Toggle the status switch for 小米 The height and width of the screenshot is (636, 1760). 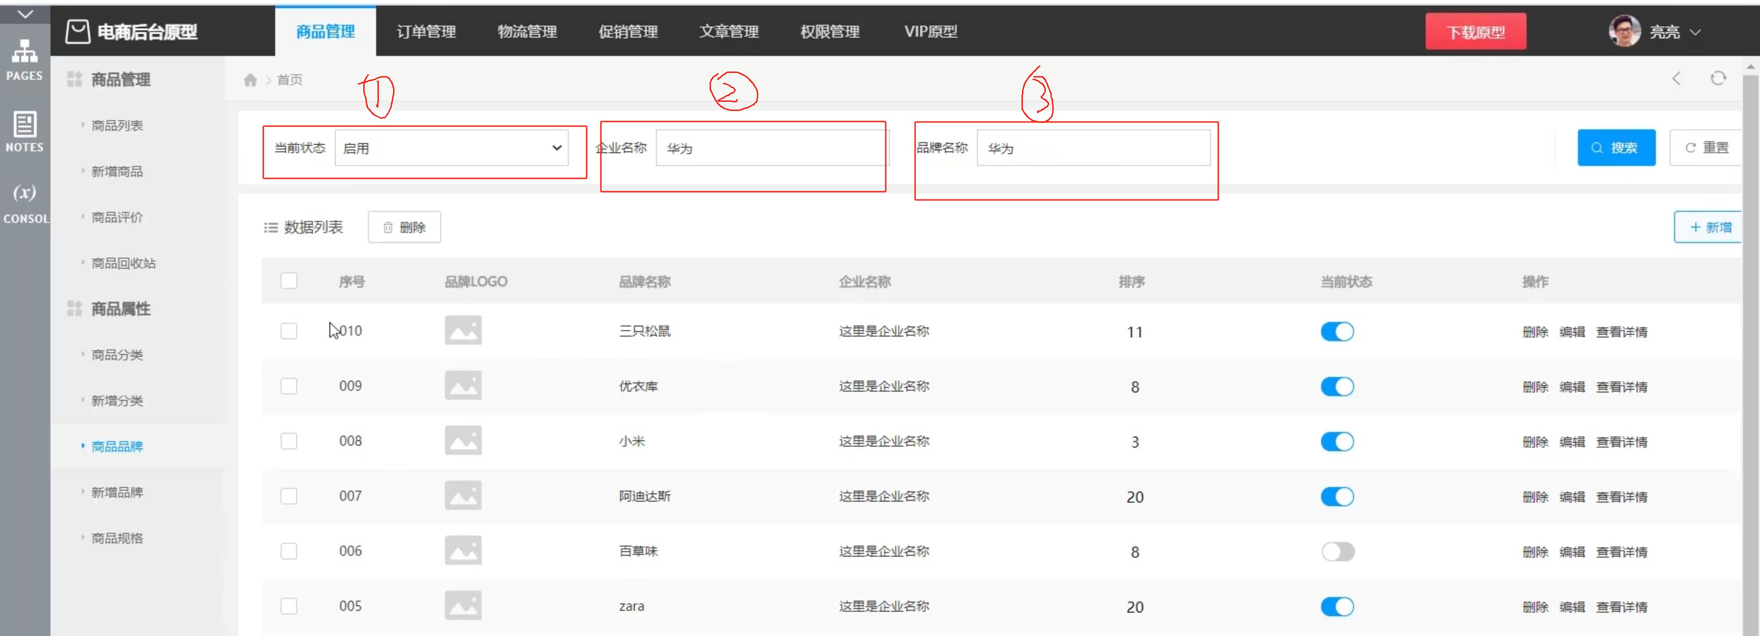(1337, 442)
